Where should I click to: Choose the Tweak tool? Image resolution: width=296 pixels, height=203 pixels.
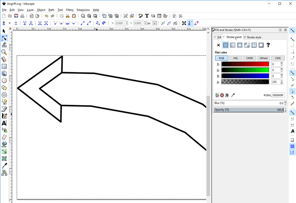(x=4, y=45)
